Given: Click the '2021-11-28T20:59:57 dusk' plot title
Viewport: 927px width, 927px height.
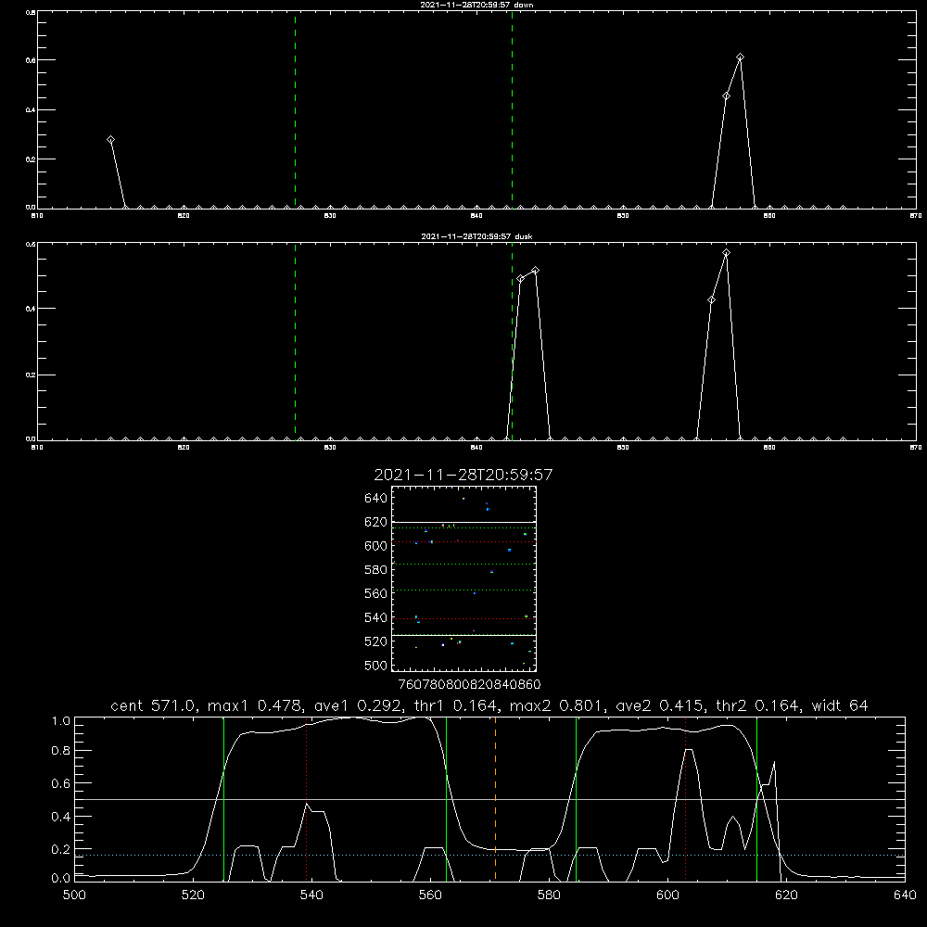Looking at the screenshot, I should [x=476, y=236].
